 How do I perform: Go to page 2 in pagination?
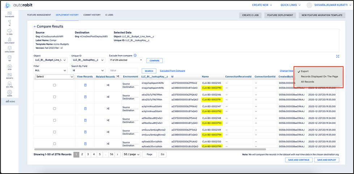[82, 155]
